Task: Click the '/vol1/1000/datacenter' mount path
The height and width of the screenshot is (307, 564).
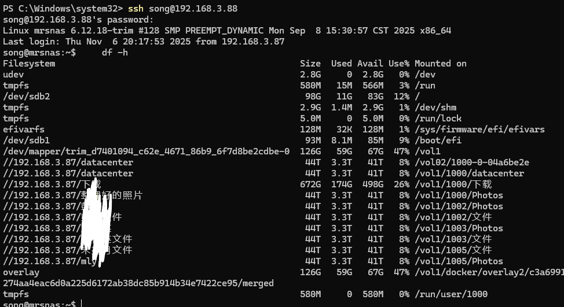Action: pyautogui.click(x=469, y=173)
